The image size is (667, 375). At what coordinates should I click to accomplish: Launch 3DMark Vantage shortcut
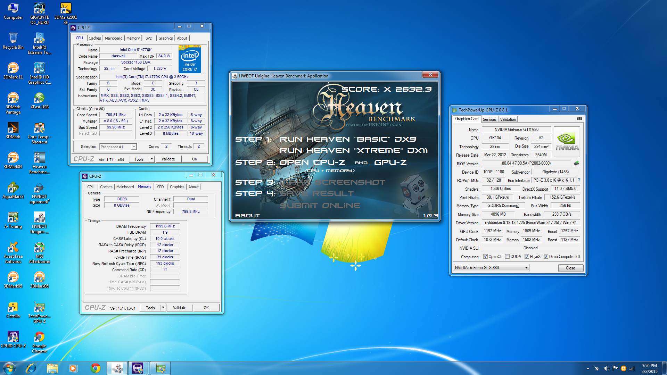13,103
